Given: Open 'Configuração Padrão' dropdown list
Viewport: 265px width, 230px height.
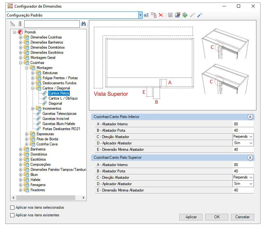Looking at the screenshot, I should coord(140,15).
